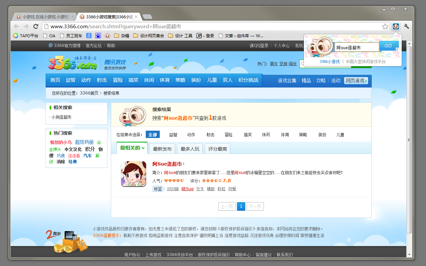Select 双人 in the nav bar
Screen dimensions: 426x266
pos(228,80)
